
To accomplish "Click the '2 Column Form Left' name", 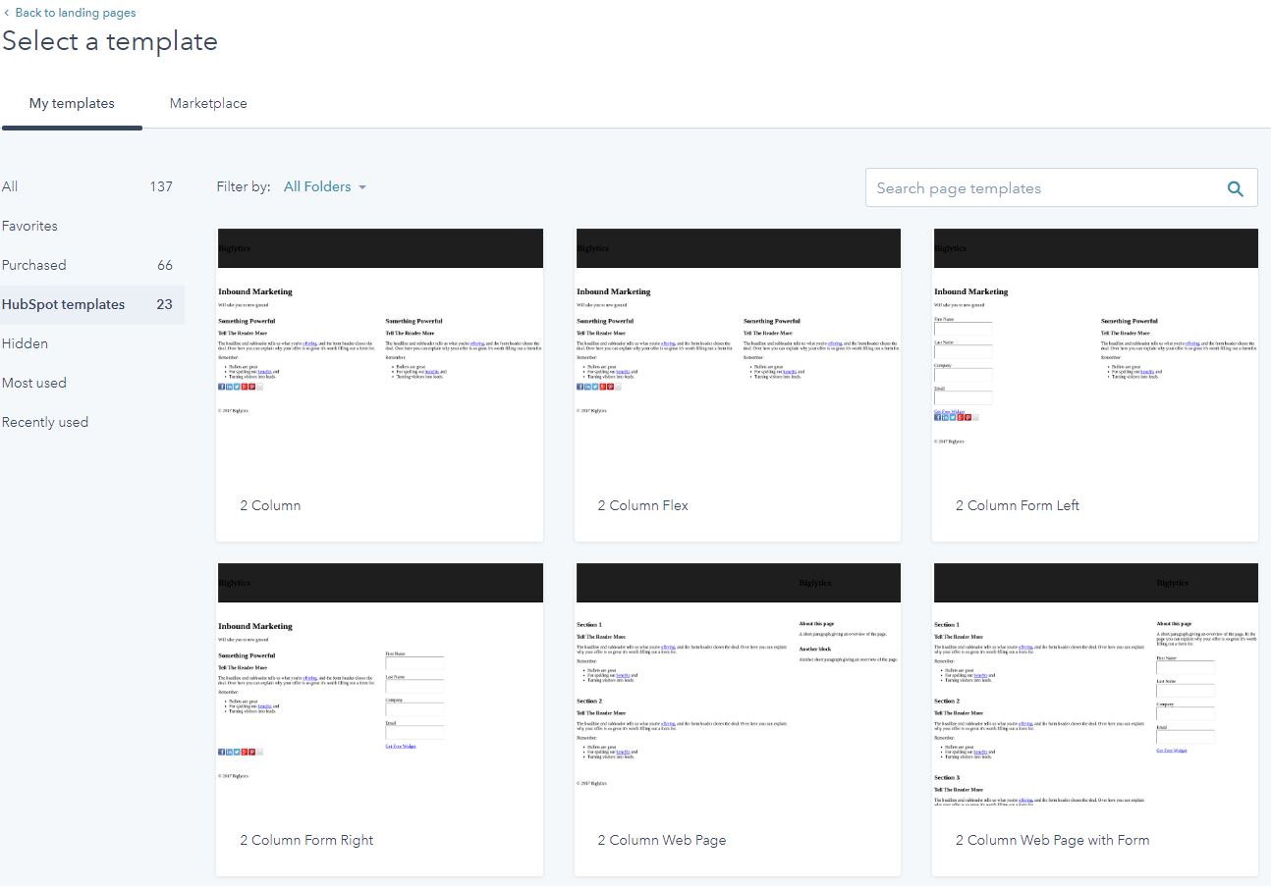I will coord(1018,505).
